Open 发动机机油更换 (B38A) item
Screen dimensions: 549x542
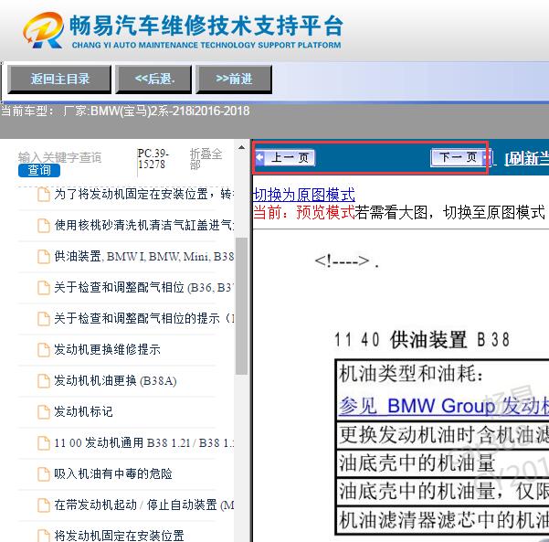point(115,380)
